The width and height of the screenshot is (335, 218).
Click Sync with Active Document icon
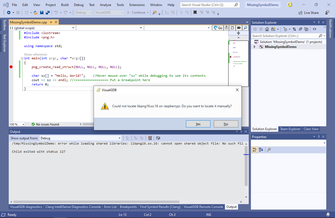[294, 29]
